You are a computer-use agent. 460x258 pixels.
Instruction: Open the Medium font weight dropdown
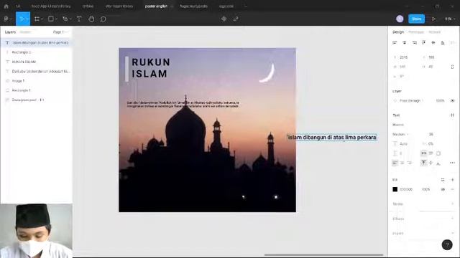click(x=401, y=134)
